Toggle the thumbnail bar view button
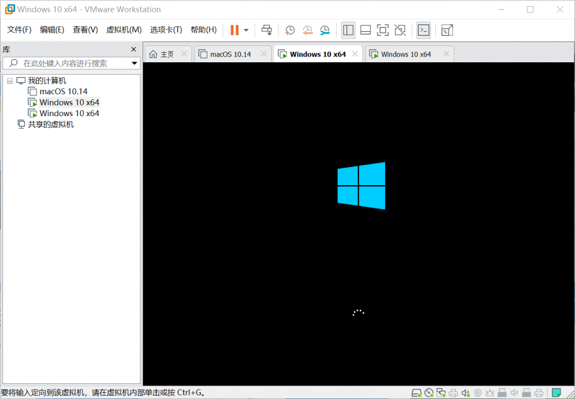 (365, 30)
